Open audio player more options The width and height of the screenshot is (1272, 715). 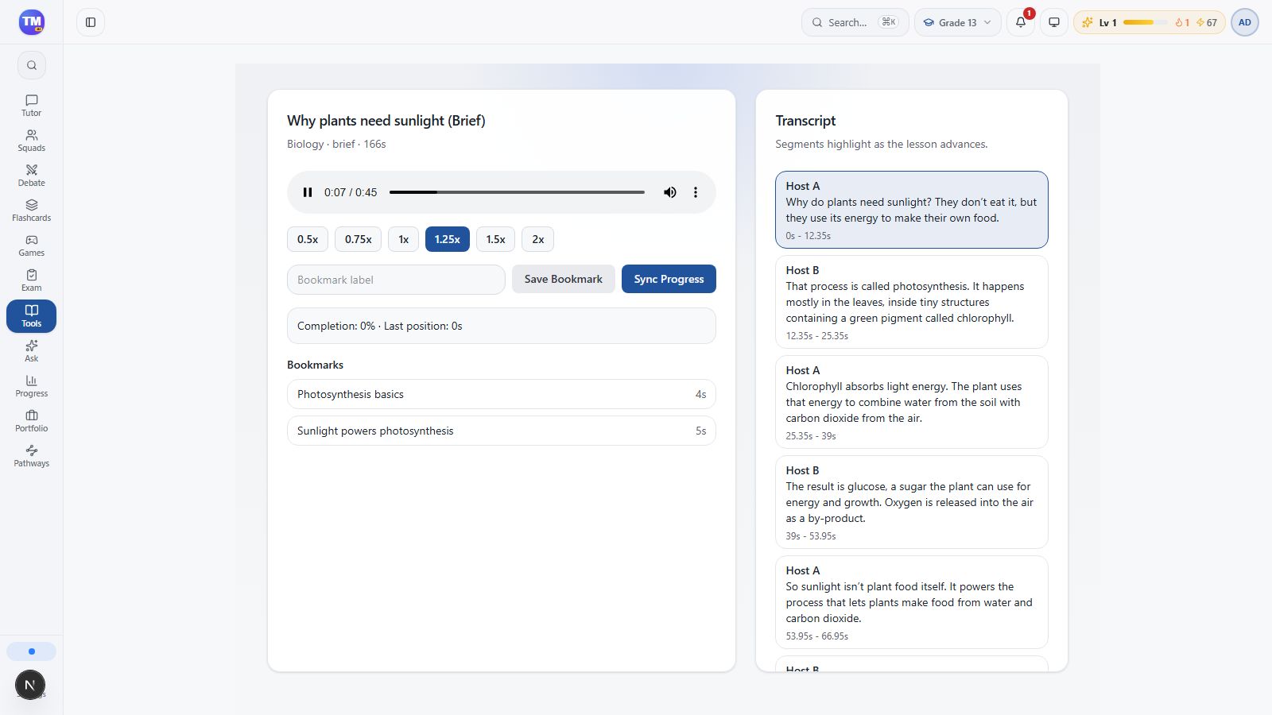point(696,192)
